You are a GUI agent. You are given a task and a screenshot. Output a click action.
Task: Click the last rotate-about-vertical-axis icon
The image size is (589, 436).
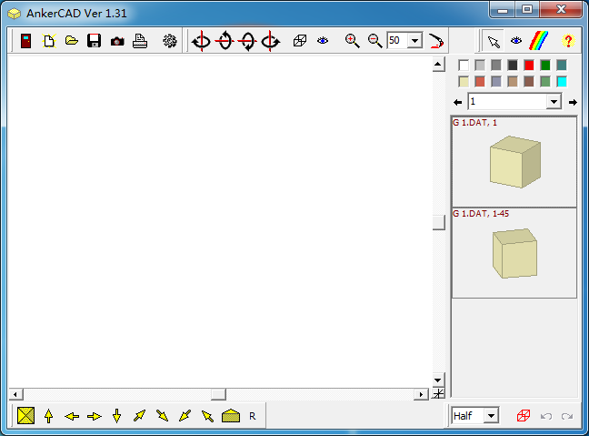coord(271,40)
